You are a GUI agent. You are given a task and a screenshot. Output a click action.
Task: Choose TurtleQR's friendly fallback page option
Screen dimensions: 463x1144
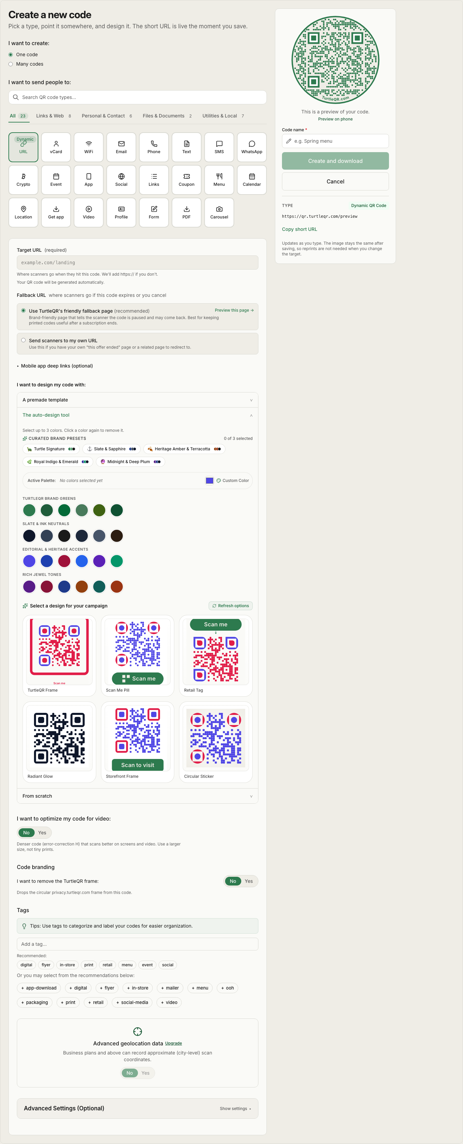pos(24,310)
